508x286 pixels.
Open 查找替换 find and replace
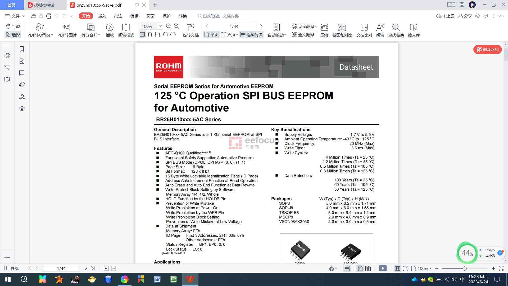[396, 30]
